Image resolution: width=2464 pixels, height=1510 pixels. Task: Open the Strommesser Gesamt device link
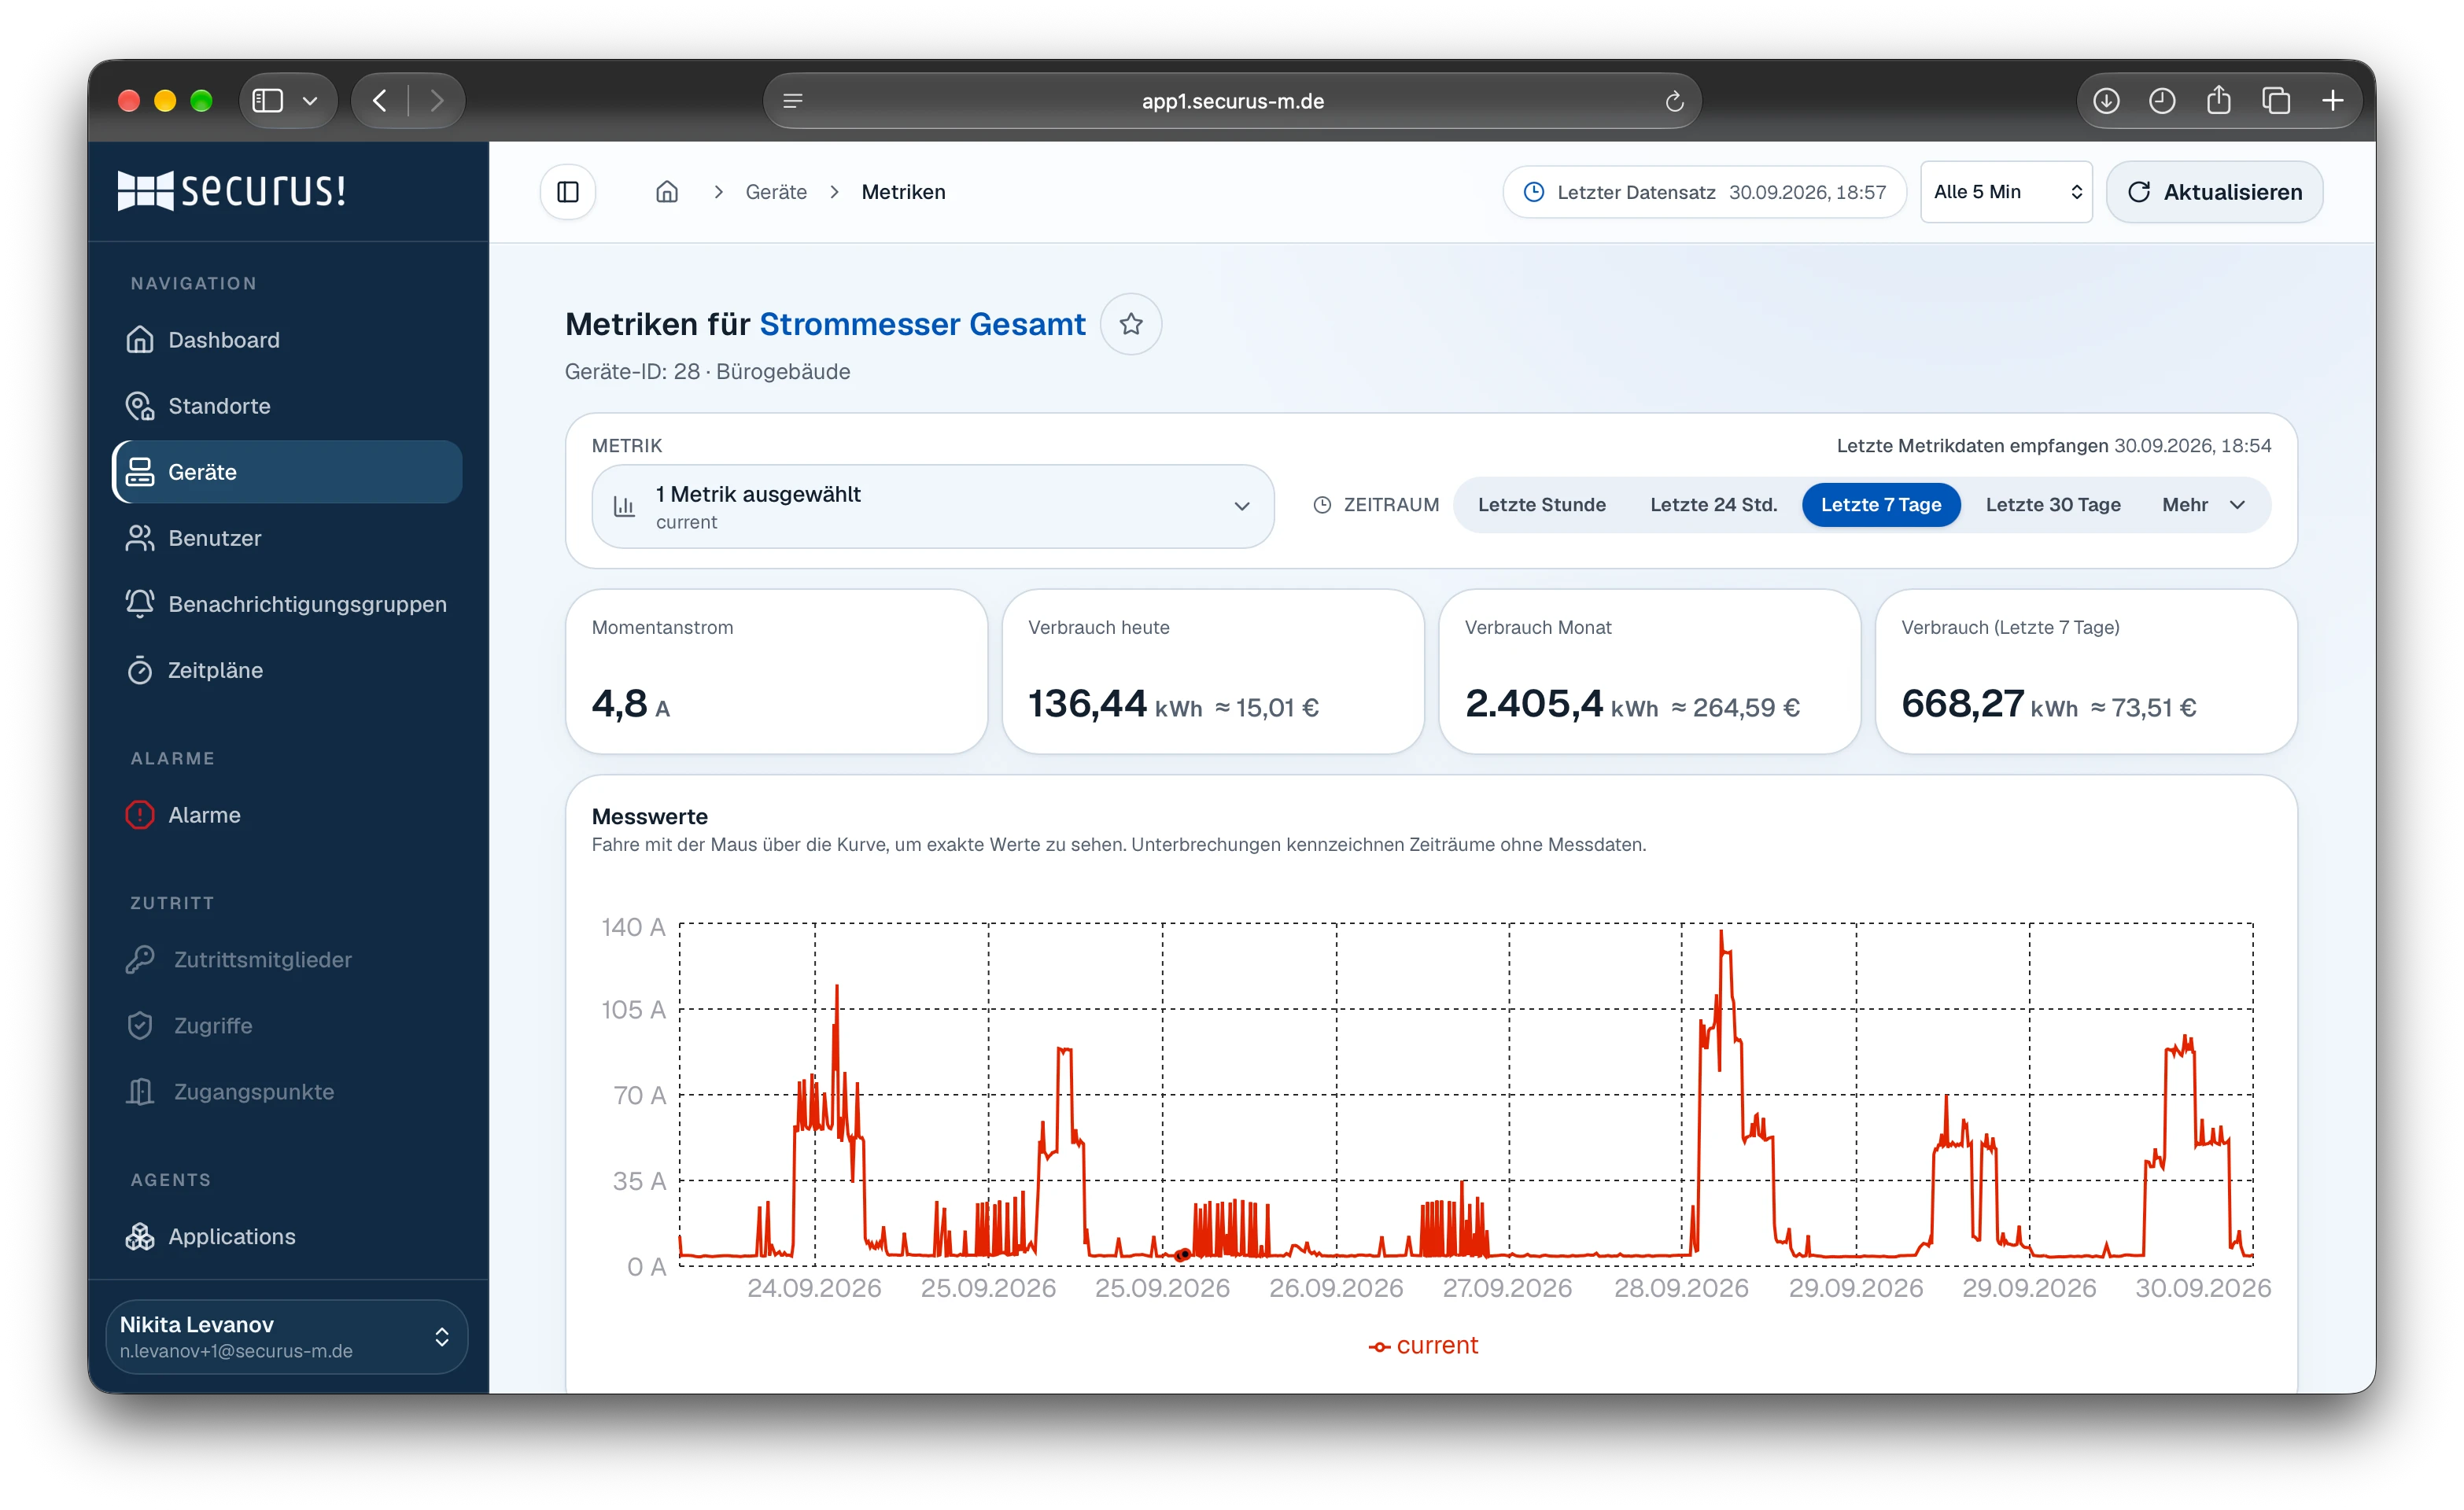coord(922,324)
